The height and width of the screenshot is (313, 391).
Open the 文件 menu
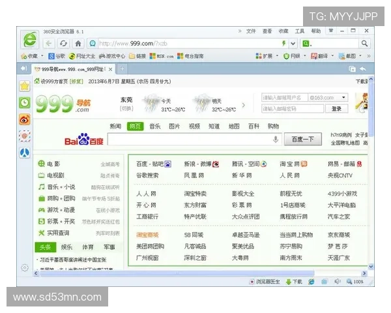coord(251,31)
